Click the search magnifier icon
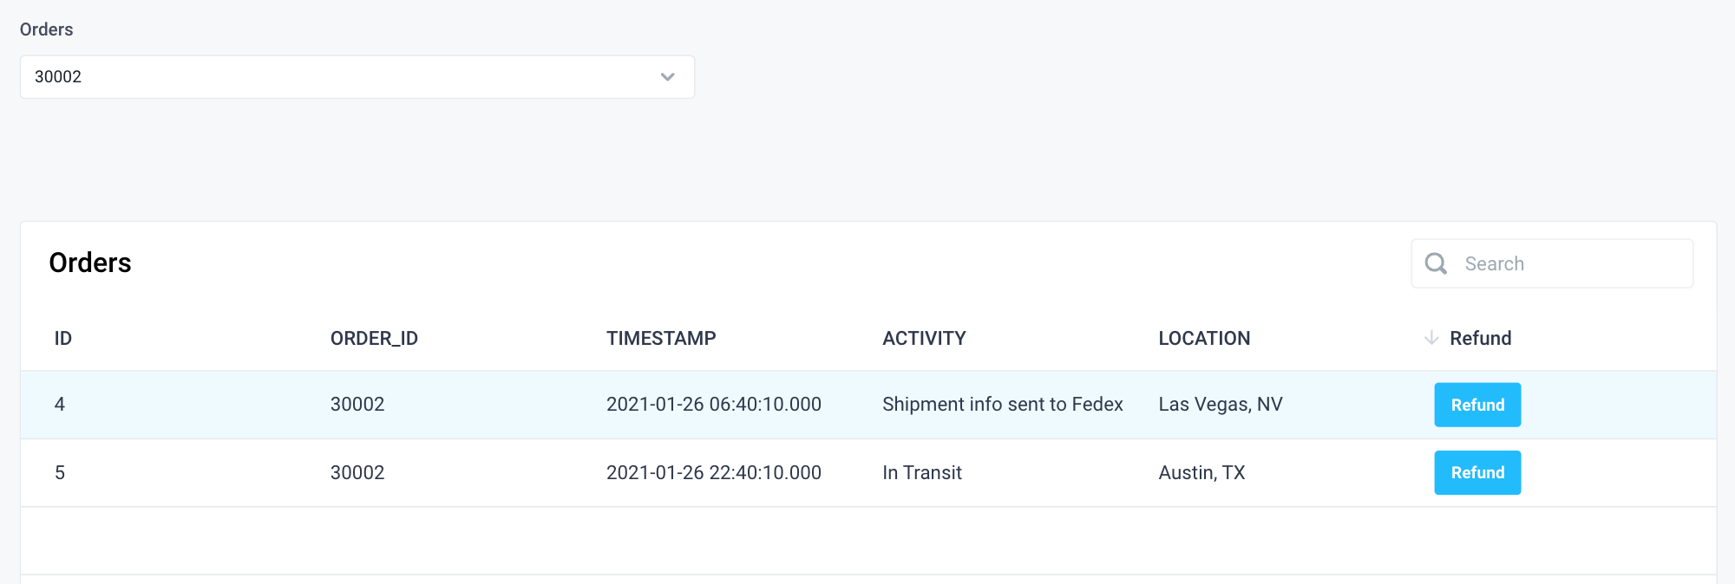Image resolution: width=1735 pixels, height=584 pixels. pyautogui.click(x=1436, y=263)
